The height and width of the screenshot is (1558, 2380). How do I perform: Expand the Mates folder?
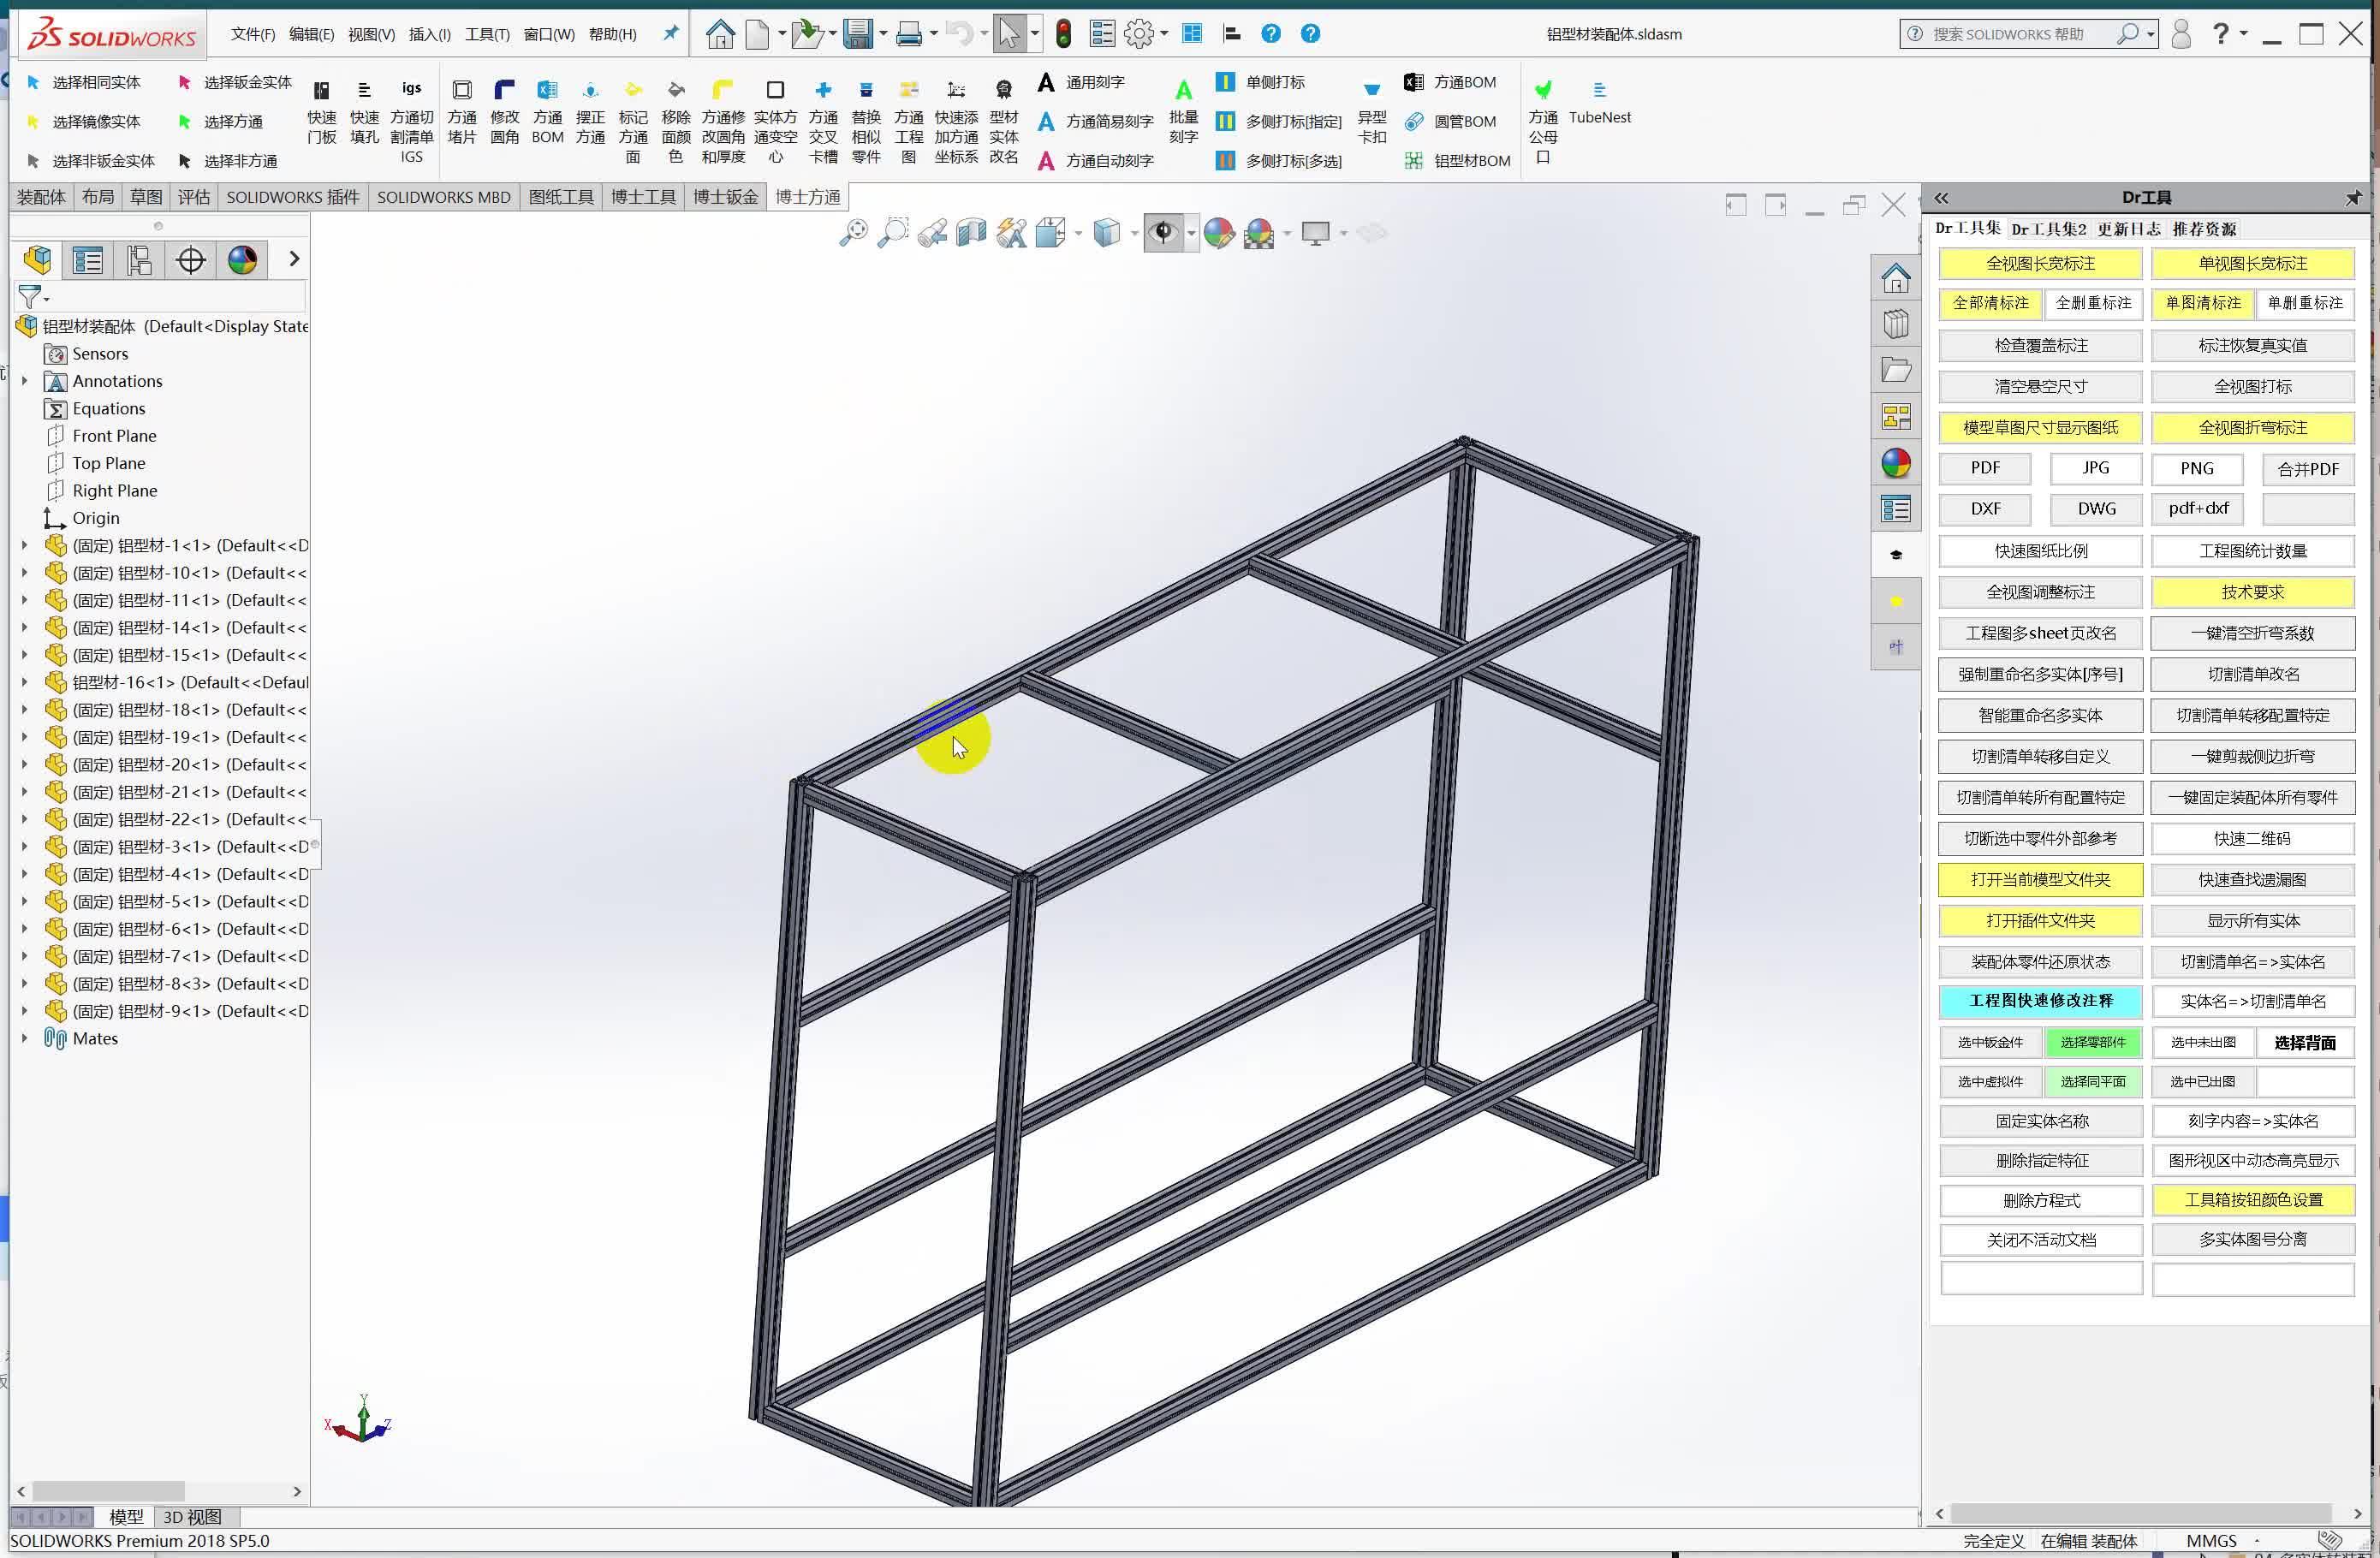[25, 1039]
